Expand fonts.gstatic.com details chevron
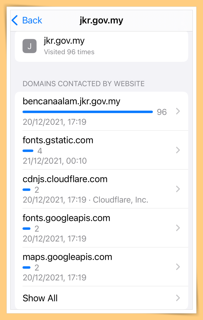Viewport: 203px width, 320px height. (178, 150)
